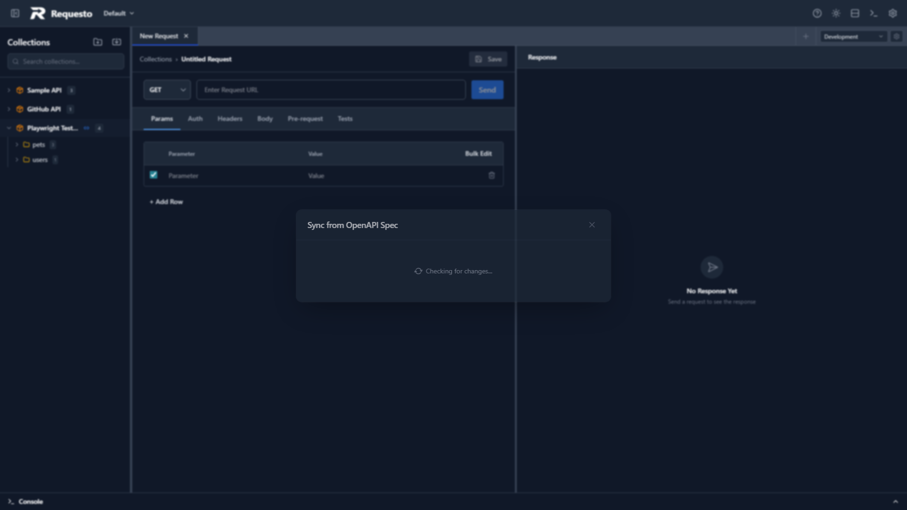Select the GitHub API collection
The height and width of the screenshot is (510, 907).
[43, 109]
